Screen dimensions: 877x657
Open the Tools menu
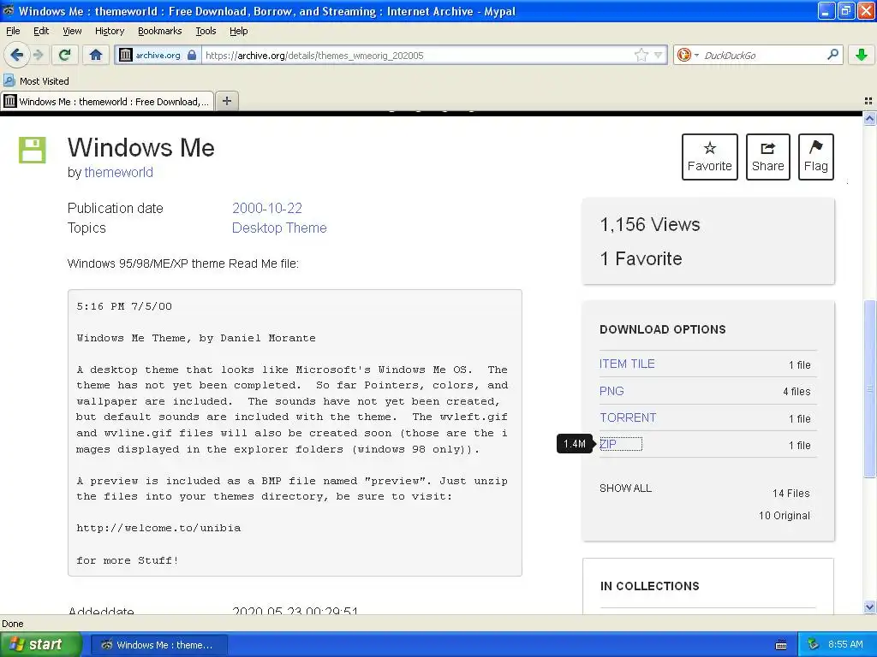point(206,31)
